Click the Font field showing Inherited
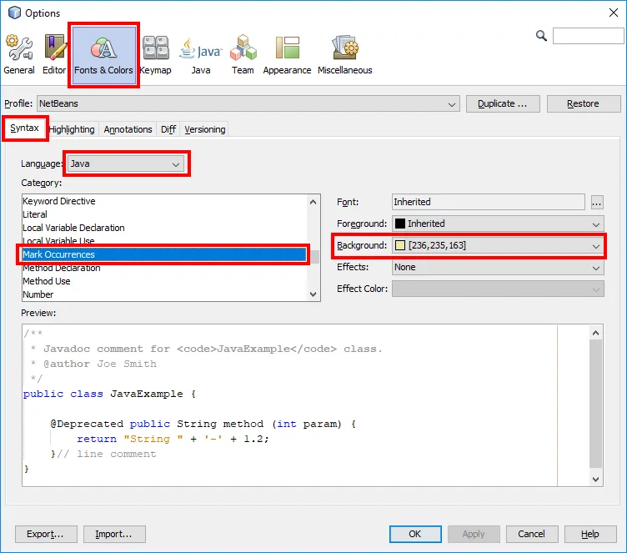627x553 pixels. click(489, 202)
